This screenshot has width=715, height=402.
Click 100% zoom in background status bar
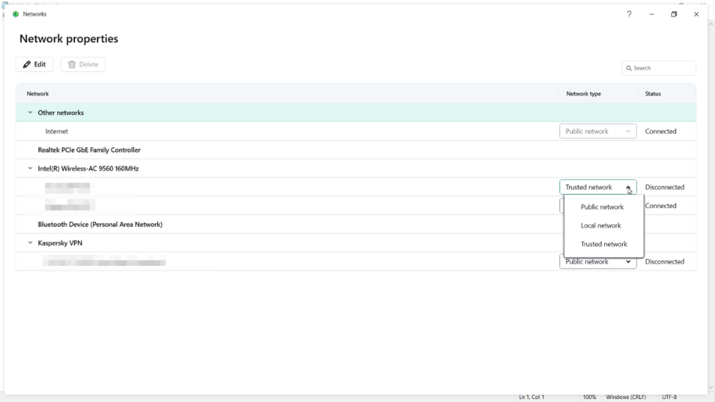coord(589,397)
